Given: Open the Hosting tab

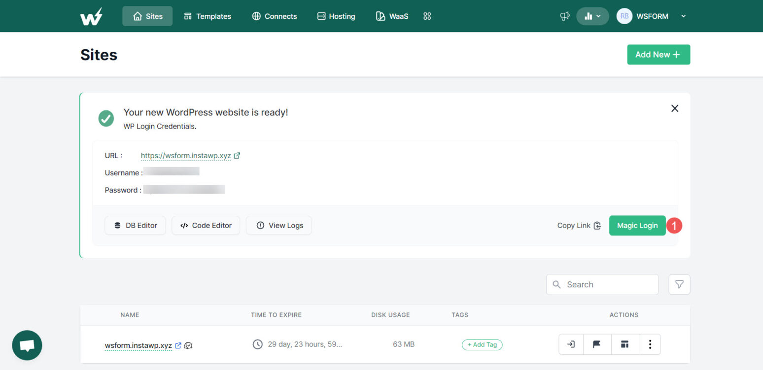Looking at the screenshot, I should pyautogui.click(x=336, y=16).
